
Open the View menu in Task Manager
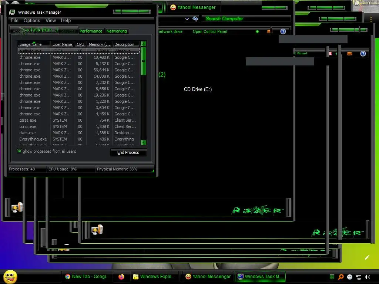[51, 21]
